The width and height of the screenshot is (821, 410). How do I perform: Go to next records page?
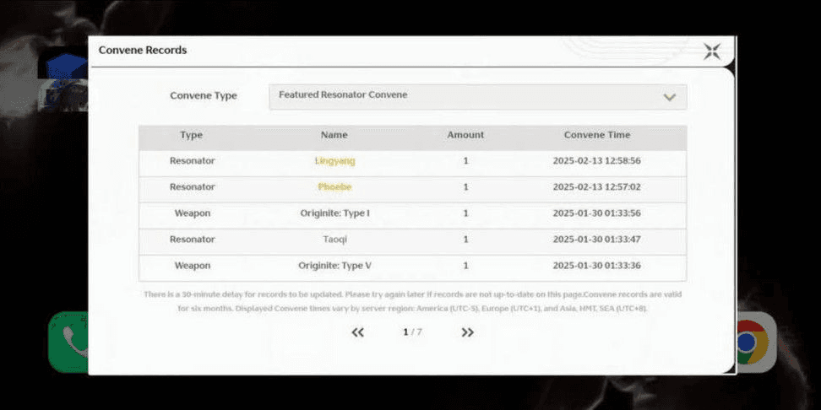(468, 332)
